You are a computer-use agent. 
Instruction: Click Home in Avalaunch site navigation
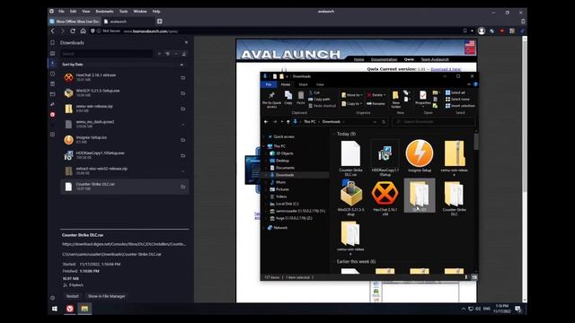pyautogui.click(x=358, y=59)
